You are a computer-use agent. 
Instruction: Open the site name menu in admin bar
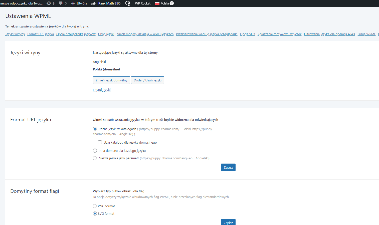[21, 3]
